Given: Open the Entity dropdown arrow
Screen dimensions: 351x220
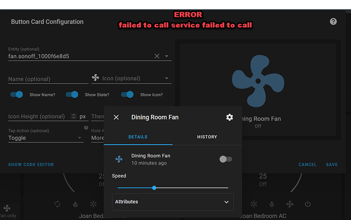Looking at the screenshot, I should click(x=167, y=56).
